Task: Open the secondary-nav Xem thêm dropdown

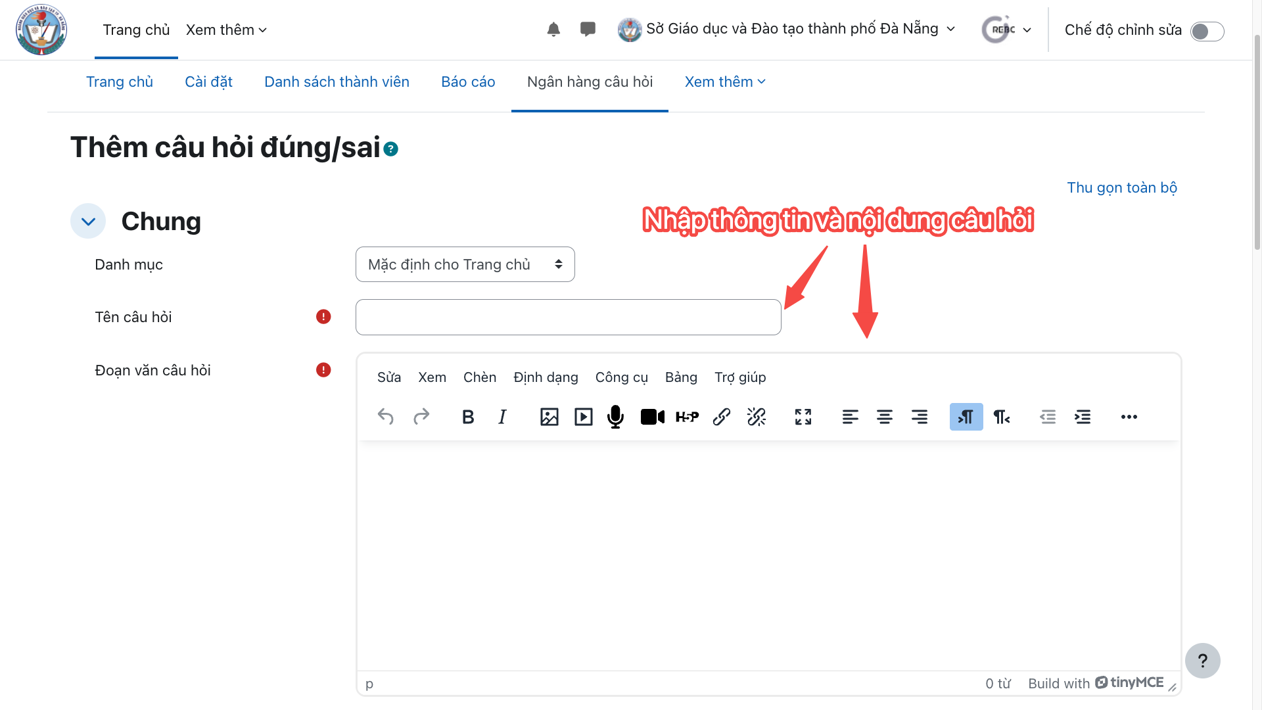Action: pyautogui.click(x=725, y=82)
